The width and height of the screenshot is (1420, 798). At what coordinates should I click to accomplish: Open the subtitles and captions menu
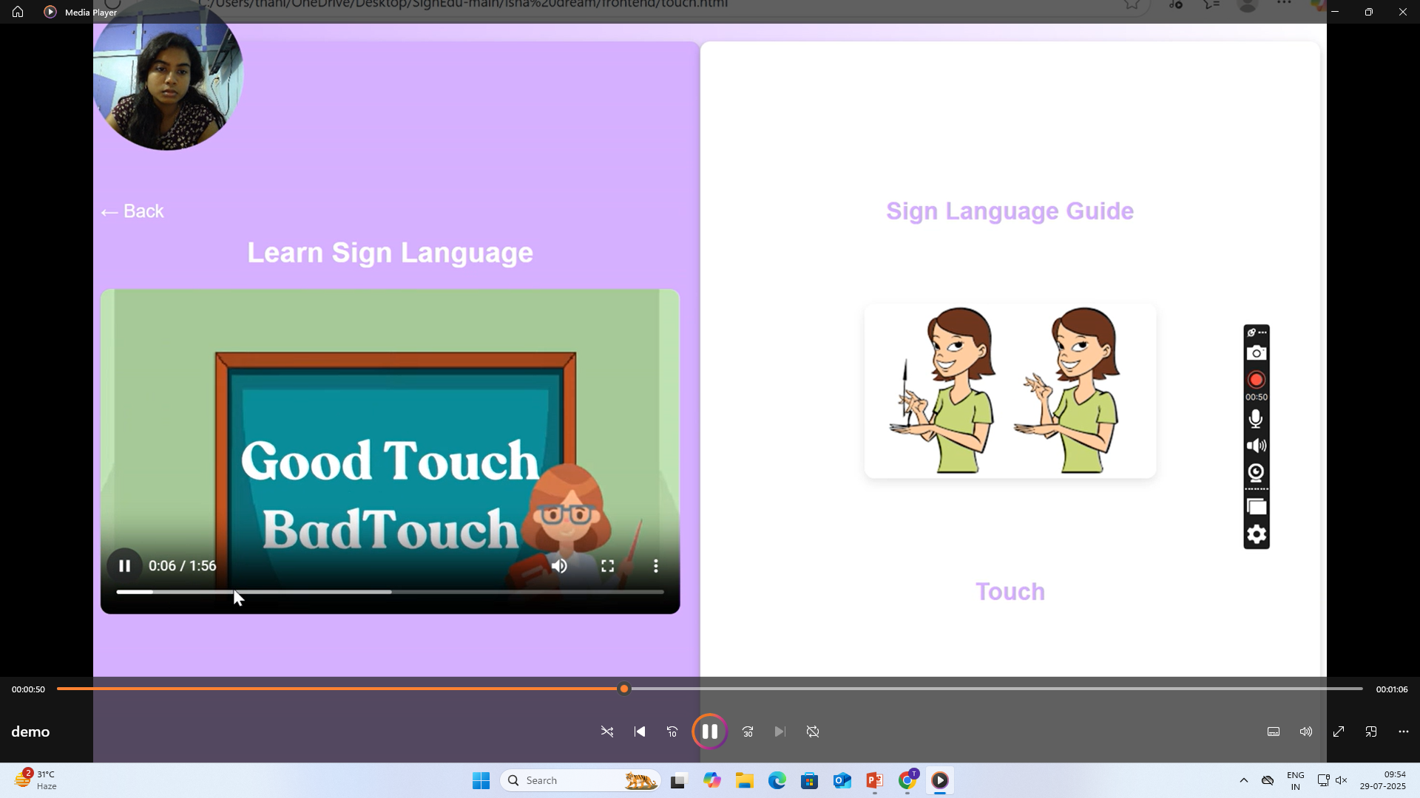point(1274,731)
